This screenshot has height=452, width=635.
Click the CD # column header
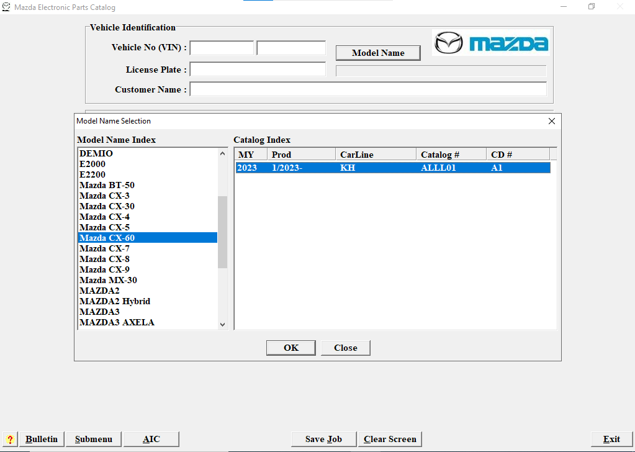tap(518, 155)
